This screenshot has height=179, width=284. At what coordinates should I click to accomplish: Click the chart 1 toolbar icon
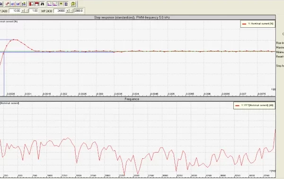49,4
